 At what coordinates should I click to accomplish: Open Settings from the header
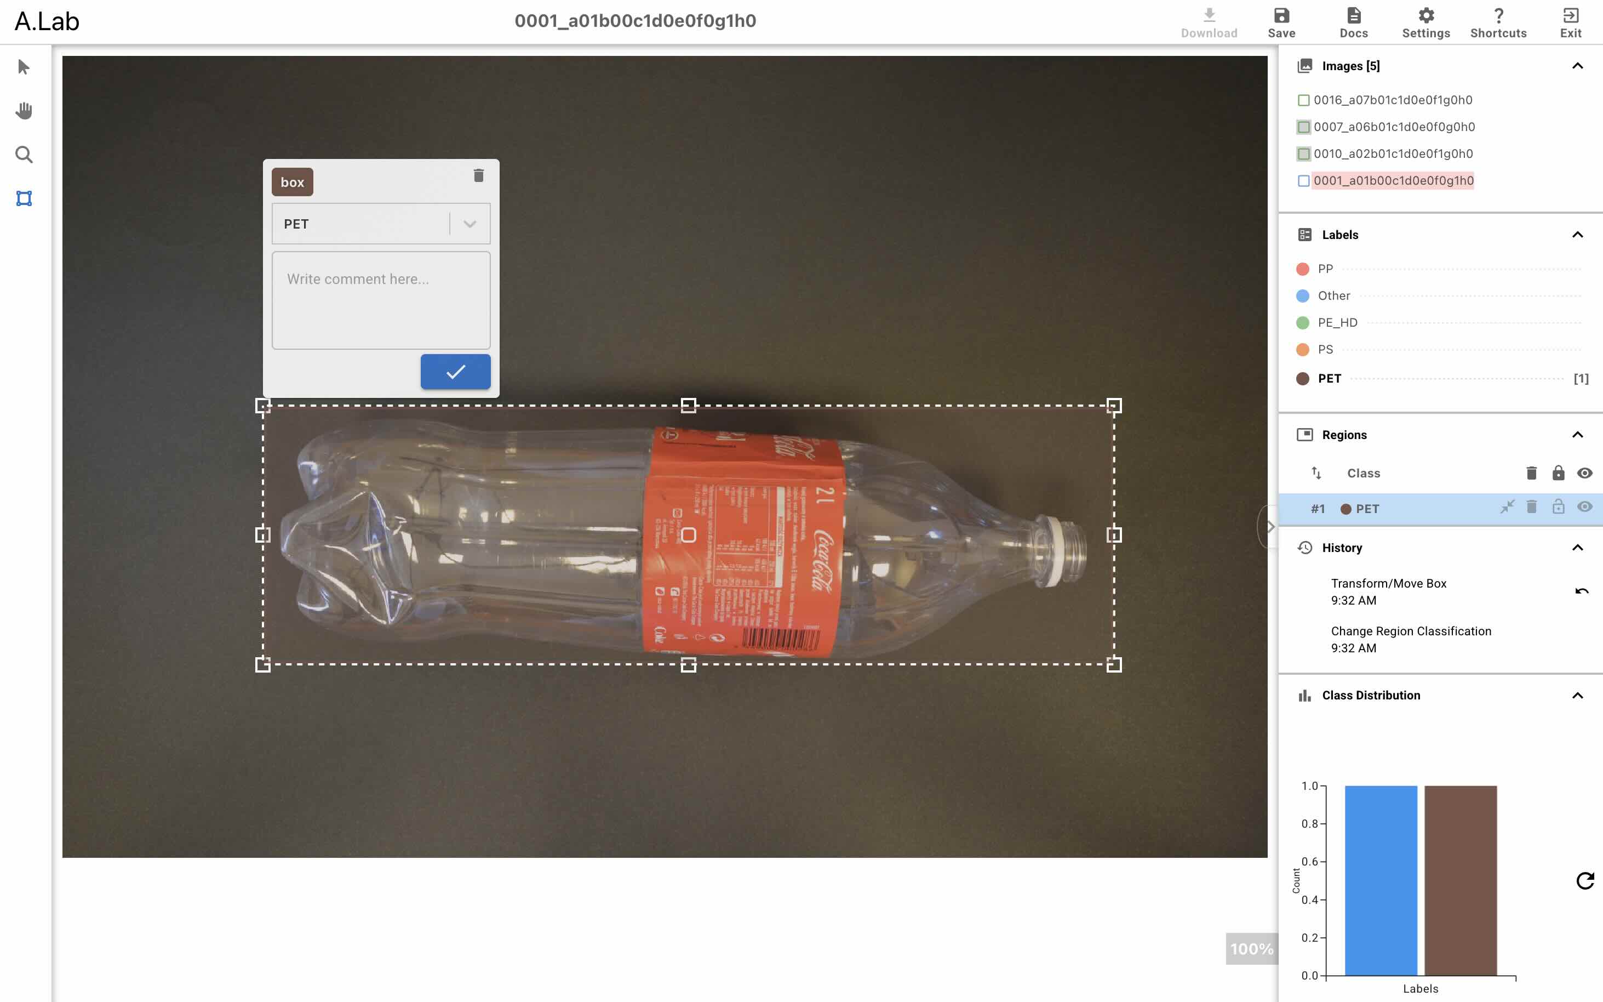pos(1425,22)
